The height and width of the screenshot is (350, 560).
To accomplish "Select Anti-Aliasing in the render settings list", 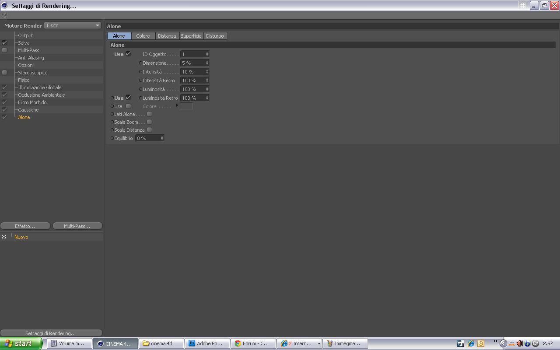I will click(31, 58).
